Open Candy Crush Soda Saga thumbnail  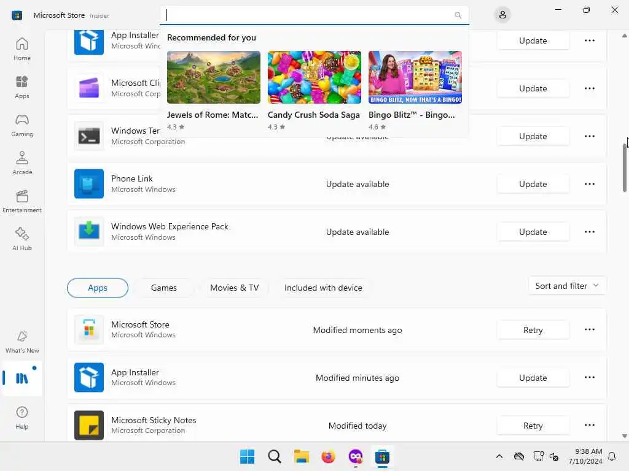click(314, 77)
